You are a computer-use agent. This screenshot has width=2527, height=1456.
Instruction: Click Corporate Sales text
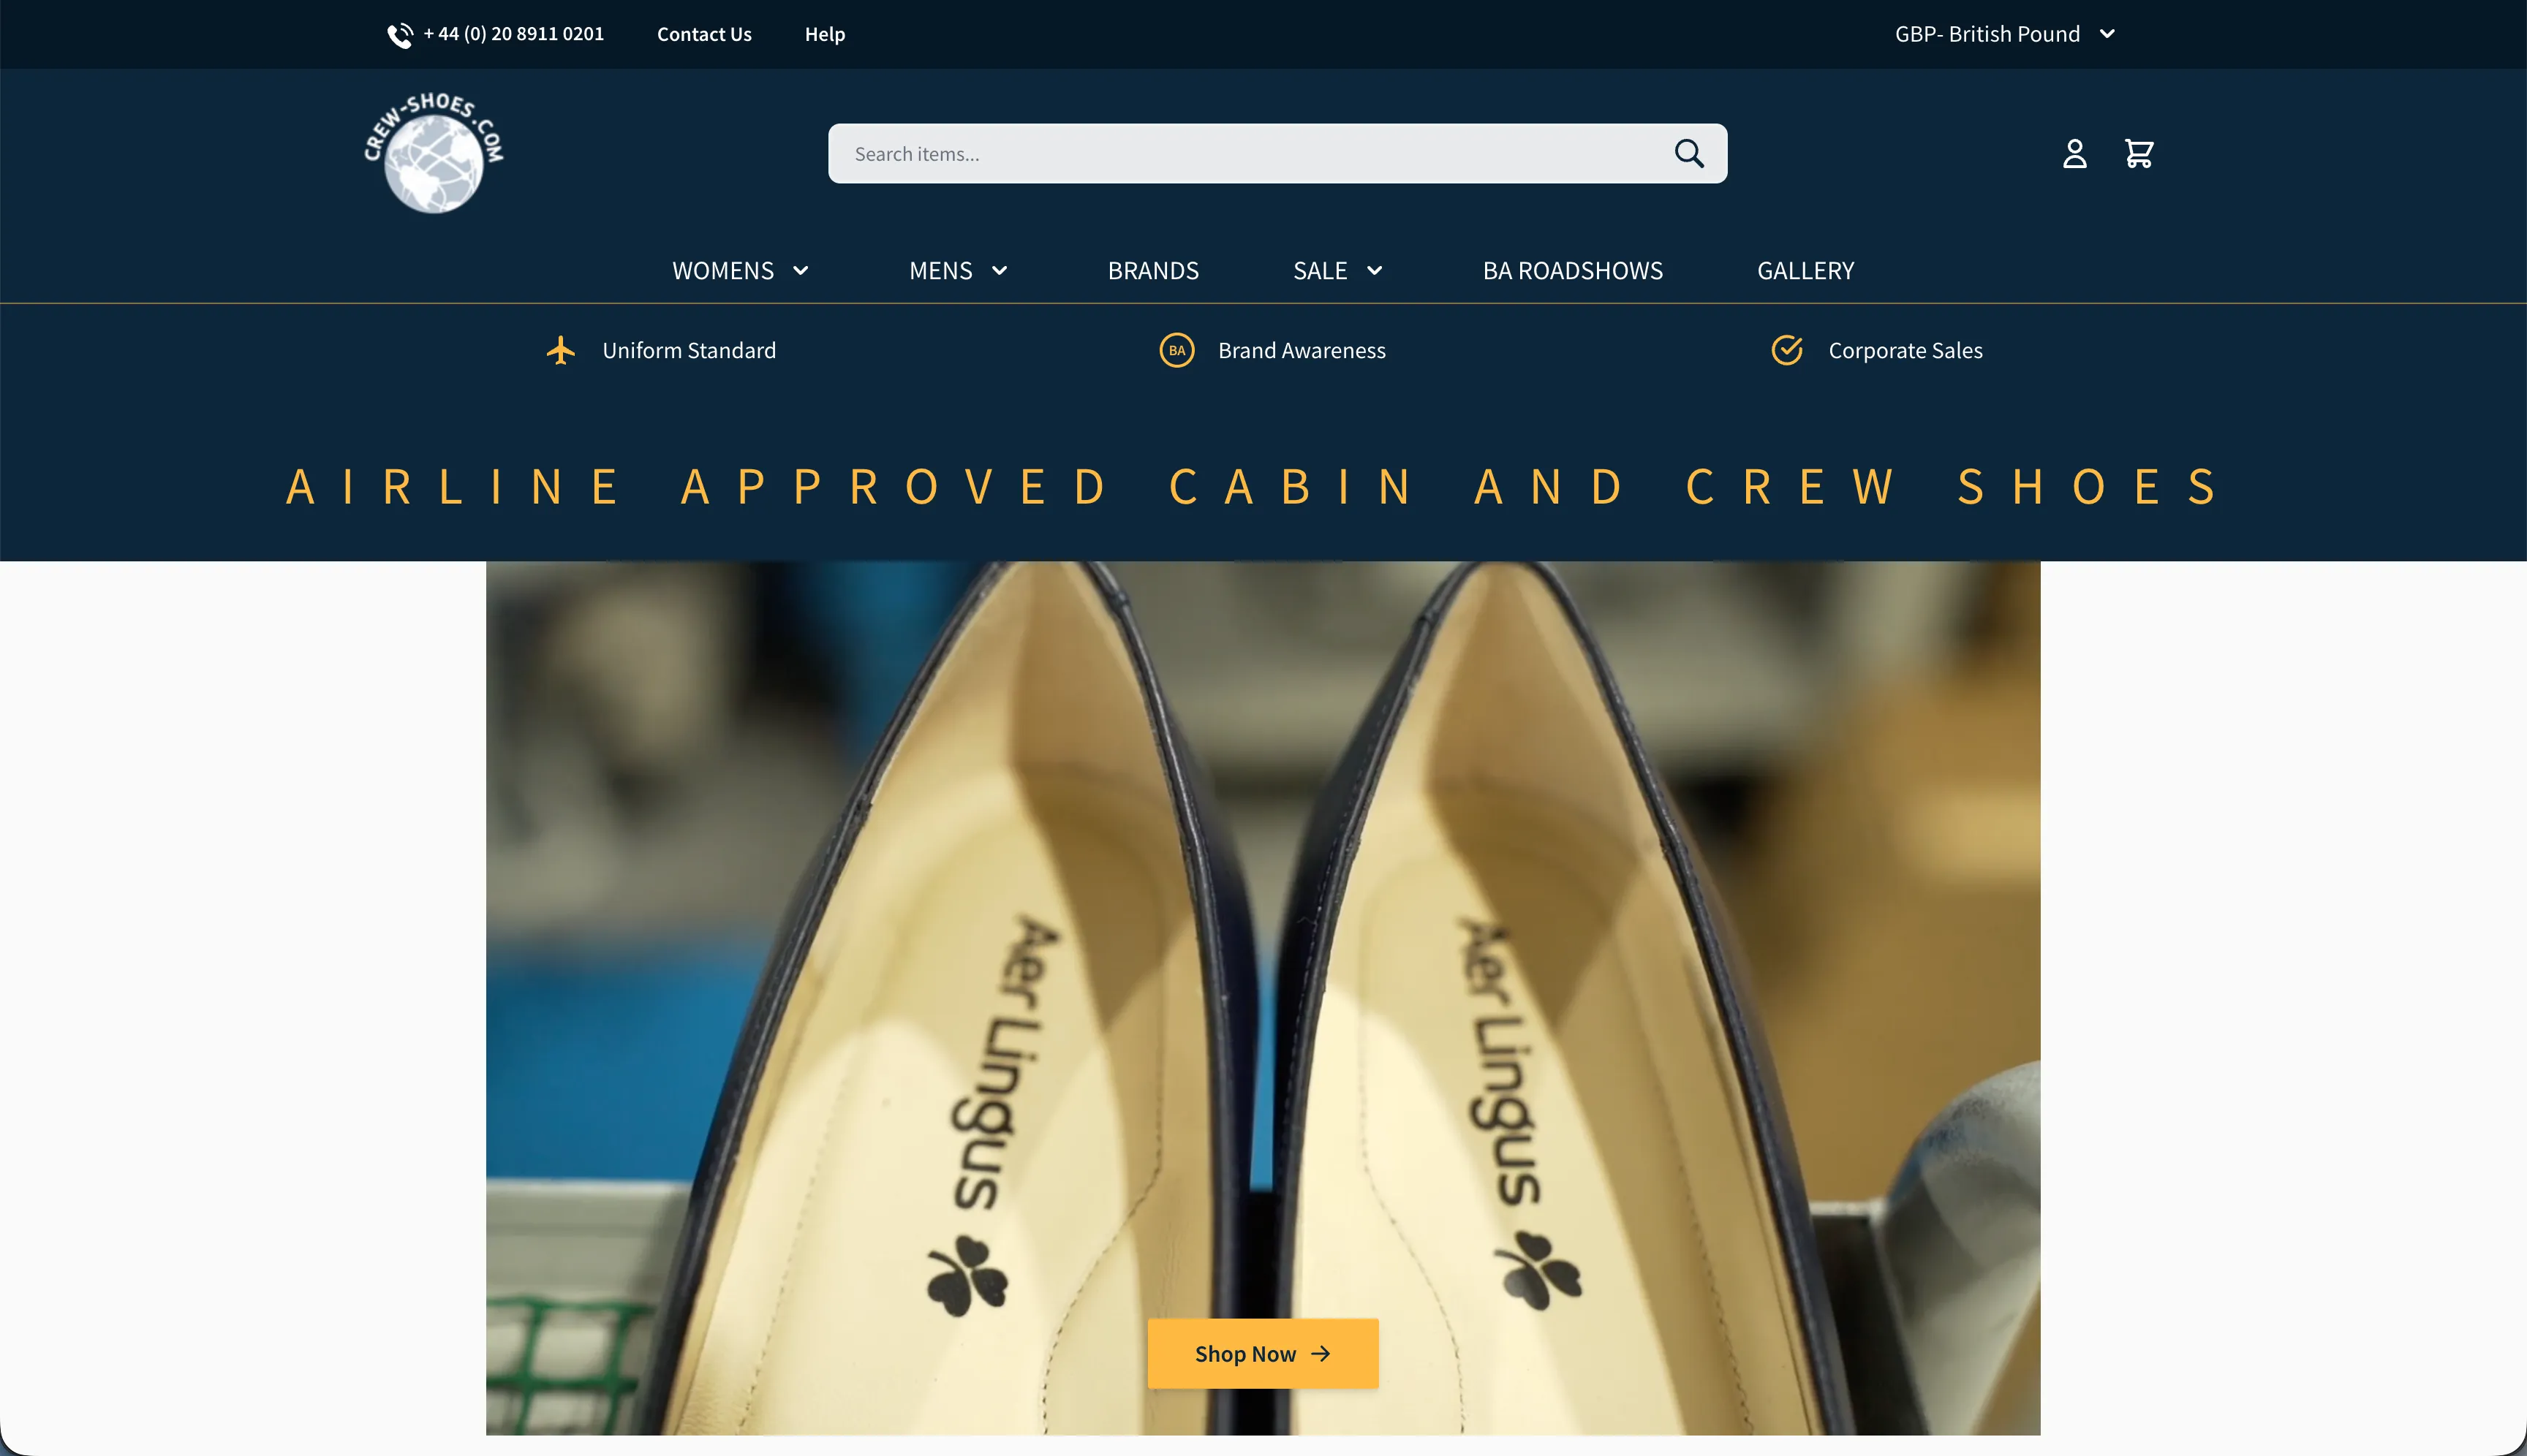[1905, 350]
